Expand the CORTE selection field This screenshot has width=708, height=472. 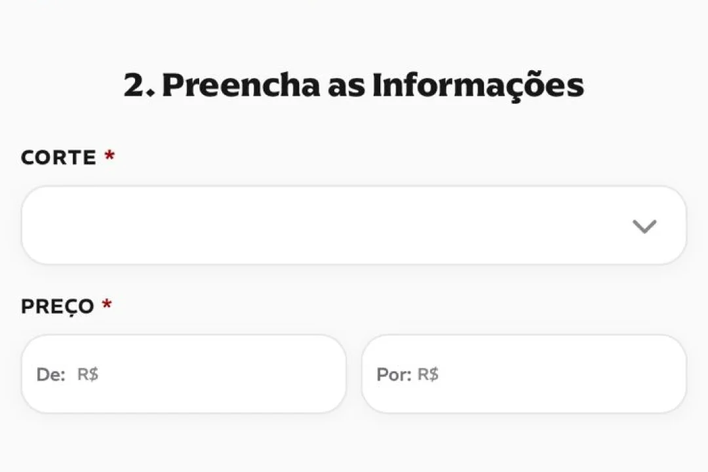[354, 225]
